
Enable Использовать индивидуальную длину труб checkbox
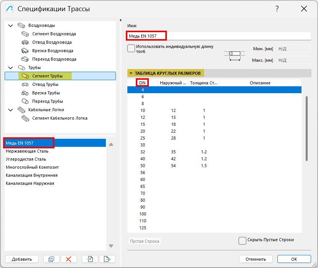[x=131, y=48]
